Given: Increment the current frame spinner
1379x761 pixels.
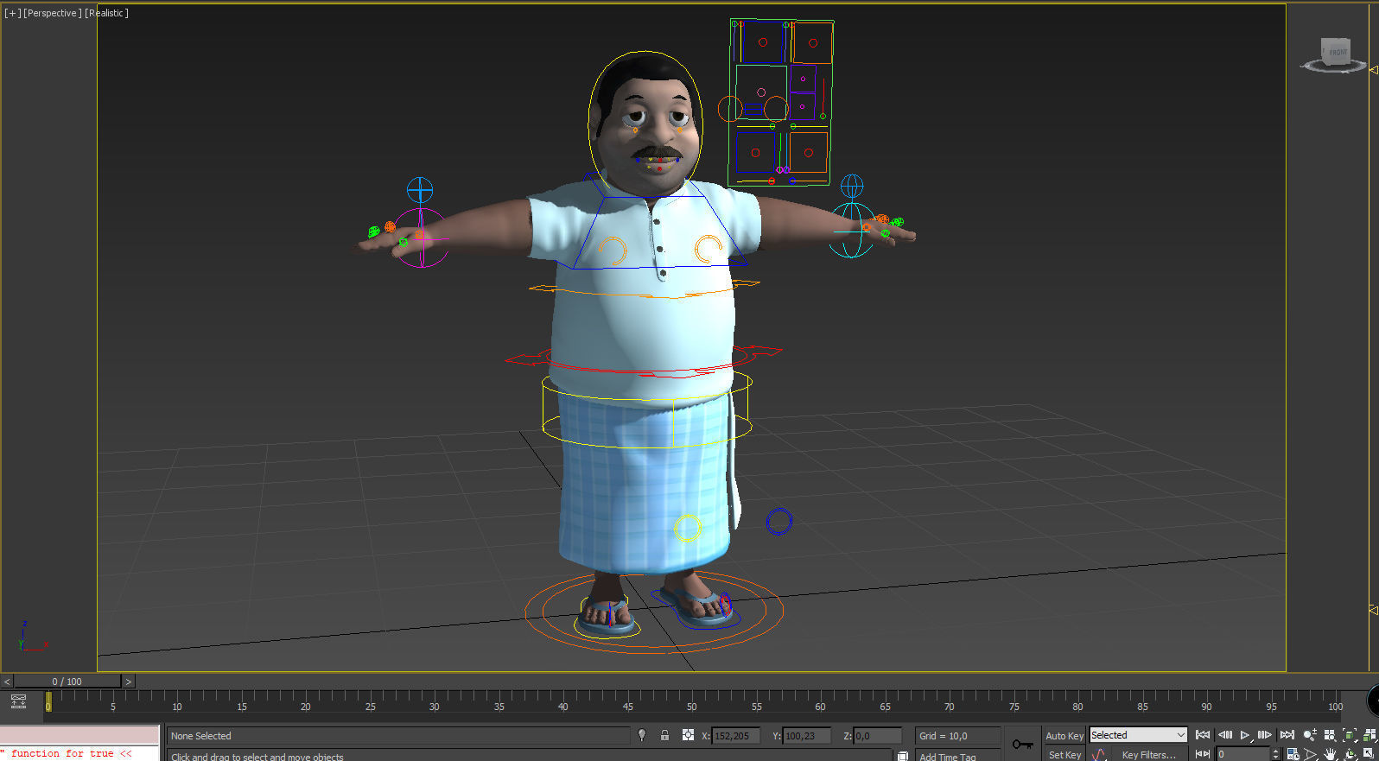Looking at the screenshot, I should [x=1275, y=751].
